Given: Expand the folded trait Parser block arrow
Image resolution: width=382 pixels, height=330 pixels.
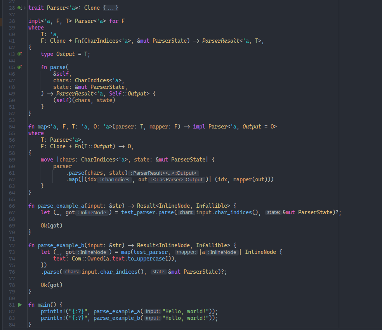Looking at the screenshot, I should pyautogui.click(x=24, y=8).
